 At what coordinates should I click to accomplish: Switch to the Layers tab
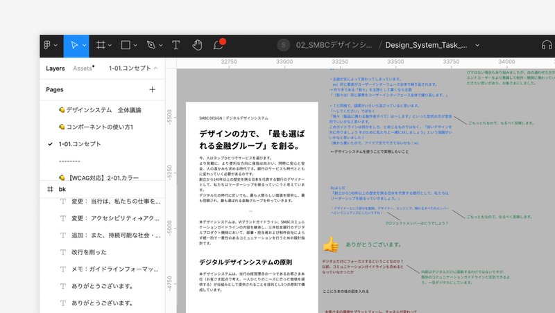coord(55,68)
